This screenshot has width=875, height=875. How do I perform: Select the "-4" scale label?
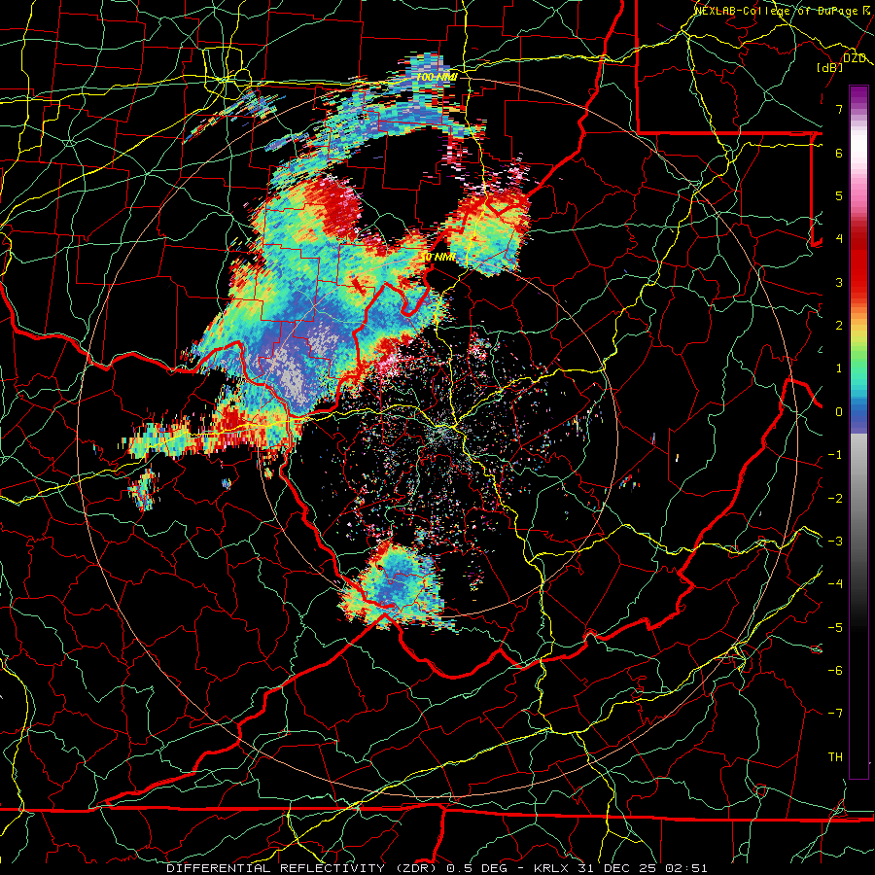pyautogui.click(x=835, y=584)
